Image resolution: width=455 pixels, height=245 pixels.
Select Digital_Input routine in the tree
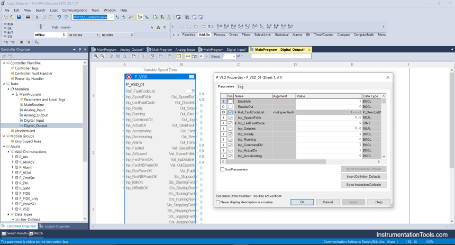tap(34, 121)
